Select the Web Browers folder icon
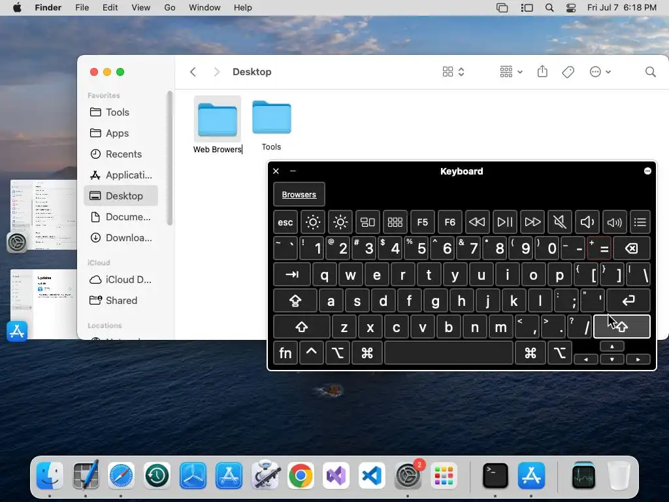Image resolution: width=669 pixels, height=502 pixels. point(217,119)
